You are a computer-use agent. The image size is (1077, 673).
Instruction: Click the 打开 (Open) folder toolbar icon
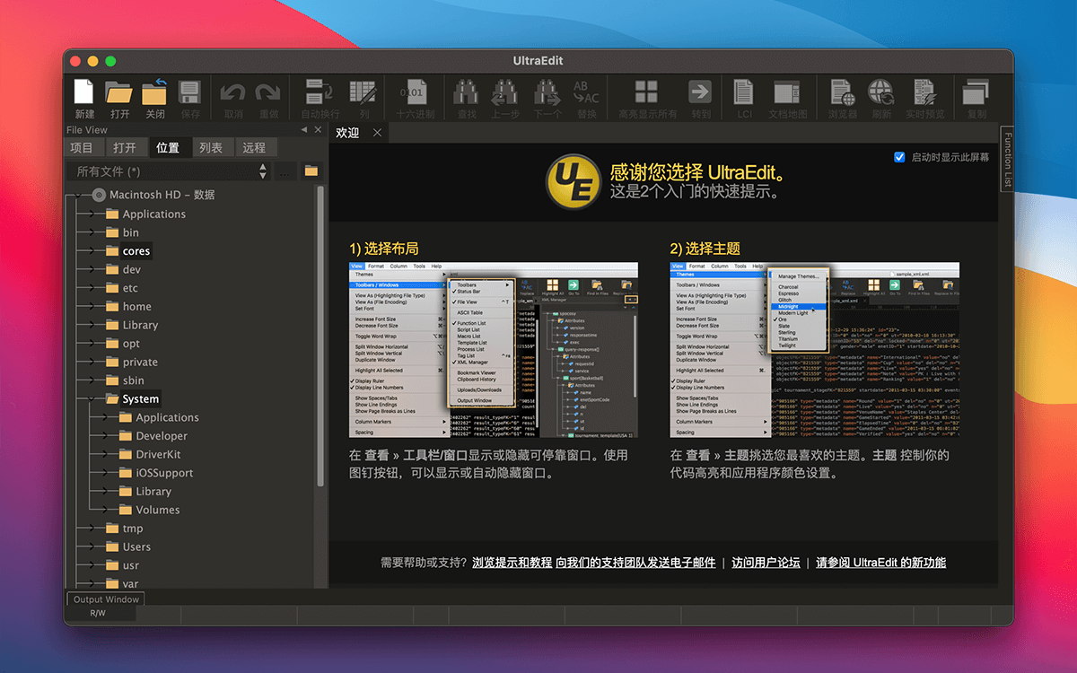[x=119, y=92]
